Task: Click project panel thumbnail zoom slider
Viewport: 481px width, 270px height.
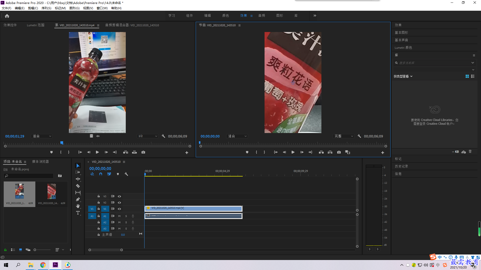Action: pos(35,250)
